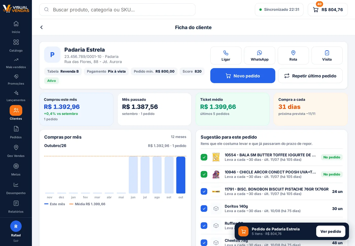Image resolution: width=355 pixels, height=246 pixels.
Task: Click the Compra a cada 31 dias card
Action: pyautogui.click(x=311, y=109)
